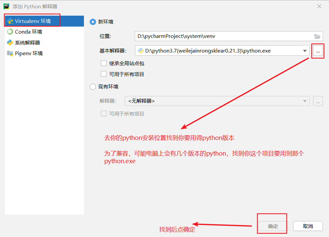329x237 pixels.
Task: Switch to Conda 环境 section
Action: pos(44,32)
